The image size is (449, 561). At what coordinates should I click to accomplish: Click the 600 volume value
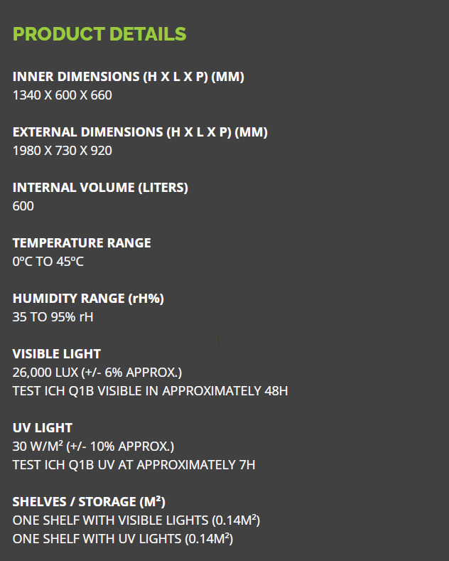(x=23, y=206)
